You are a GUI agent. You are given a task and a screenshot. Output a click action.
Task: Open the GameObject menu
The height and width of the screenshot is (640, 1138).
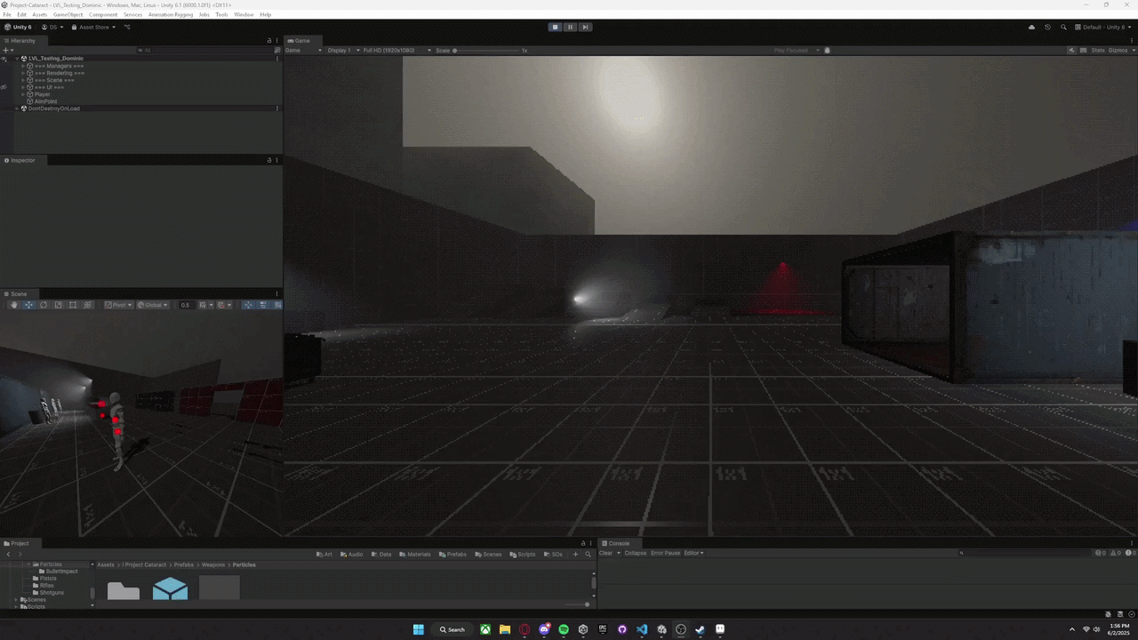68,14
